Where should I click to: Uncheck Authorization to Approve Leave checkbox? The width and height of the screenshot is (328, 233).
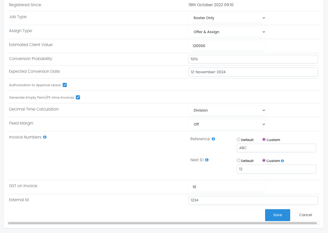tap(65, 85)
